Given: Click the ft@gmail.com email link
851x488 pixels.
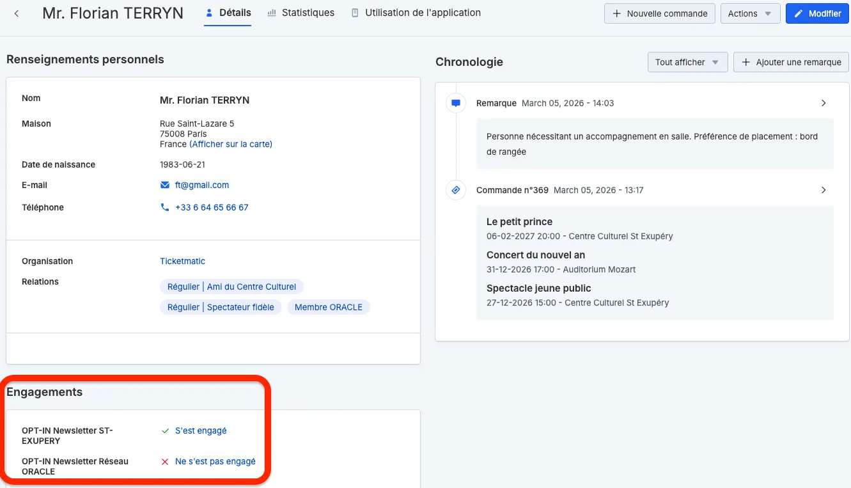Looking at the screenshot, I should [202, 185].
